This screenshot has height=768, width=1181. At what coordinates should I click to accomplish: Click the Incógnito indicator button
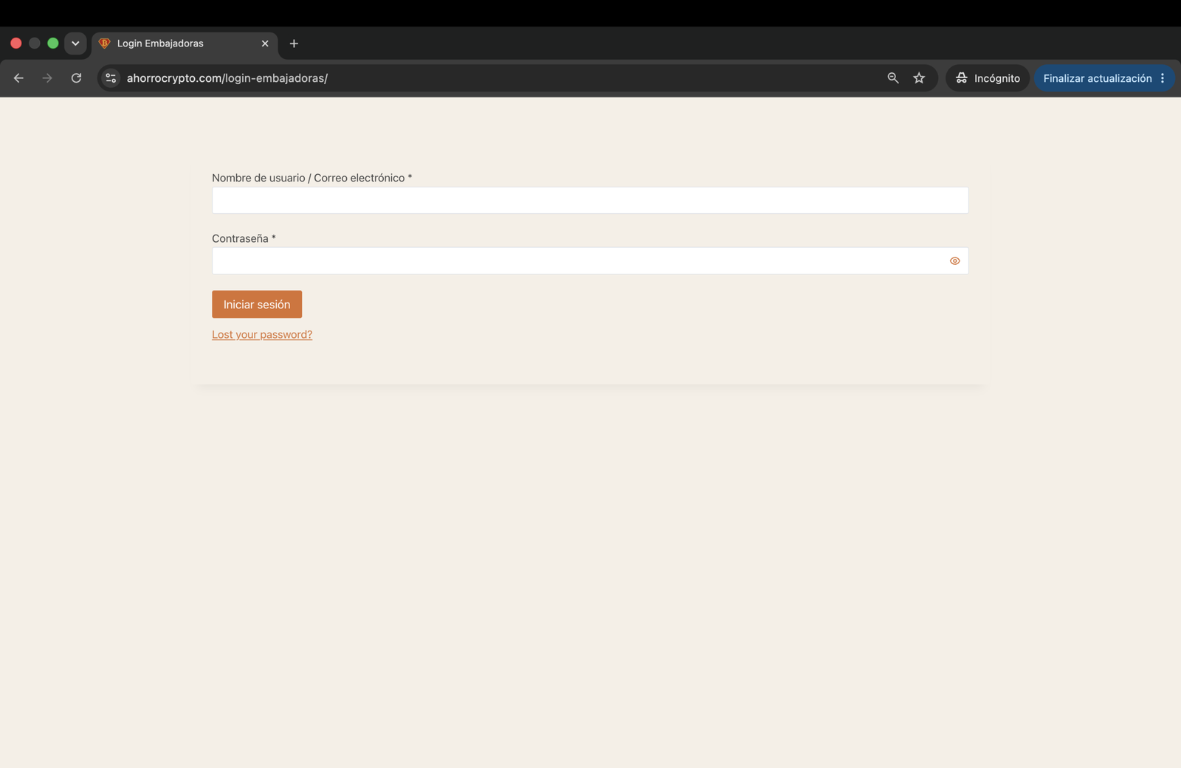[988, 78]
